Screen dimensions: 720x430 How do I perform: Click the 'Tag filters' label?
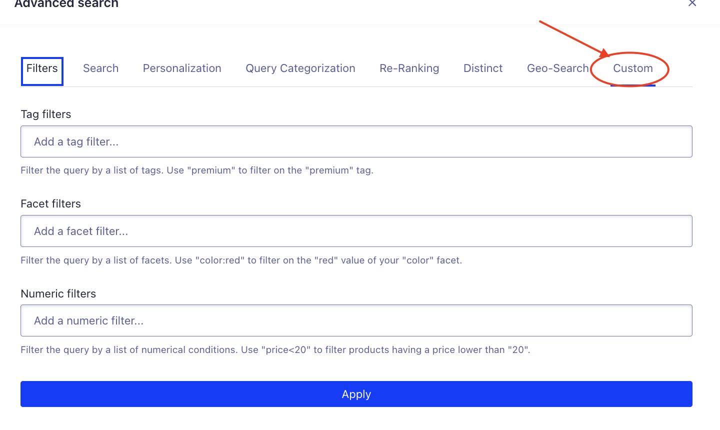click(x=46, y=114)
